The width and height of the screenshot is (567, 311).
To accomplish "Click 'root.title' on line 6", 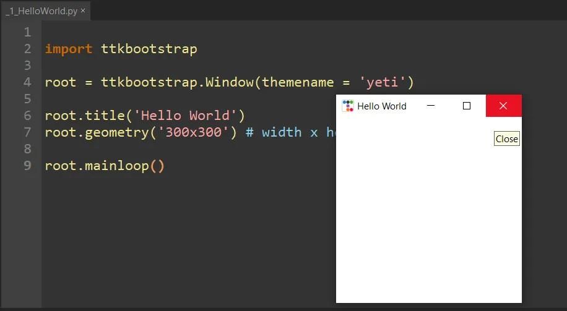I will pyautogui.click(x=85, y=116).
